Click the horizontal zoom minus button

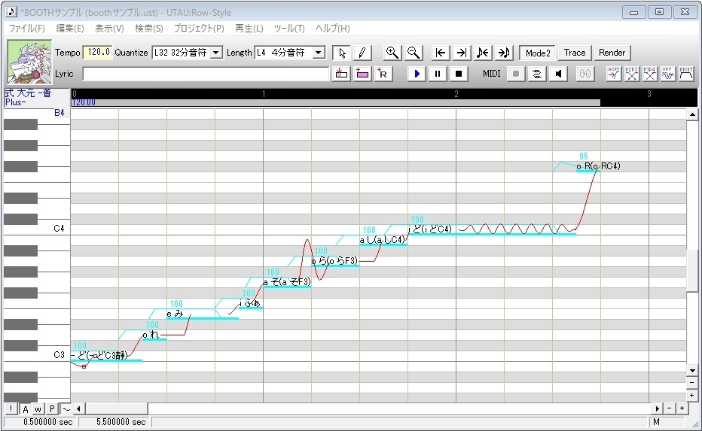pos(670,408)
